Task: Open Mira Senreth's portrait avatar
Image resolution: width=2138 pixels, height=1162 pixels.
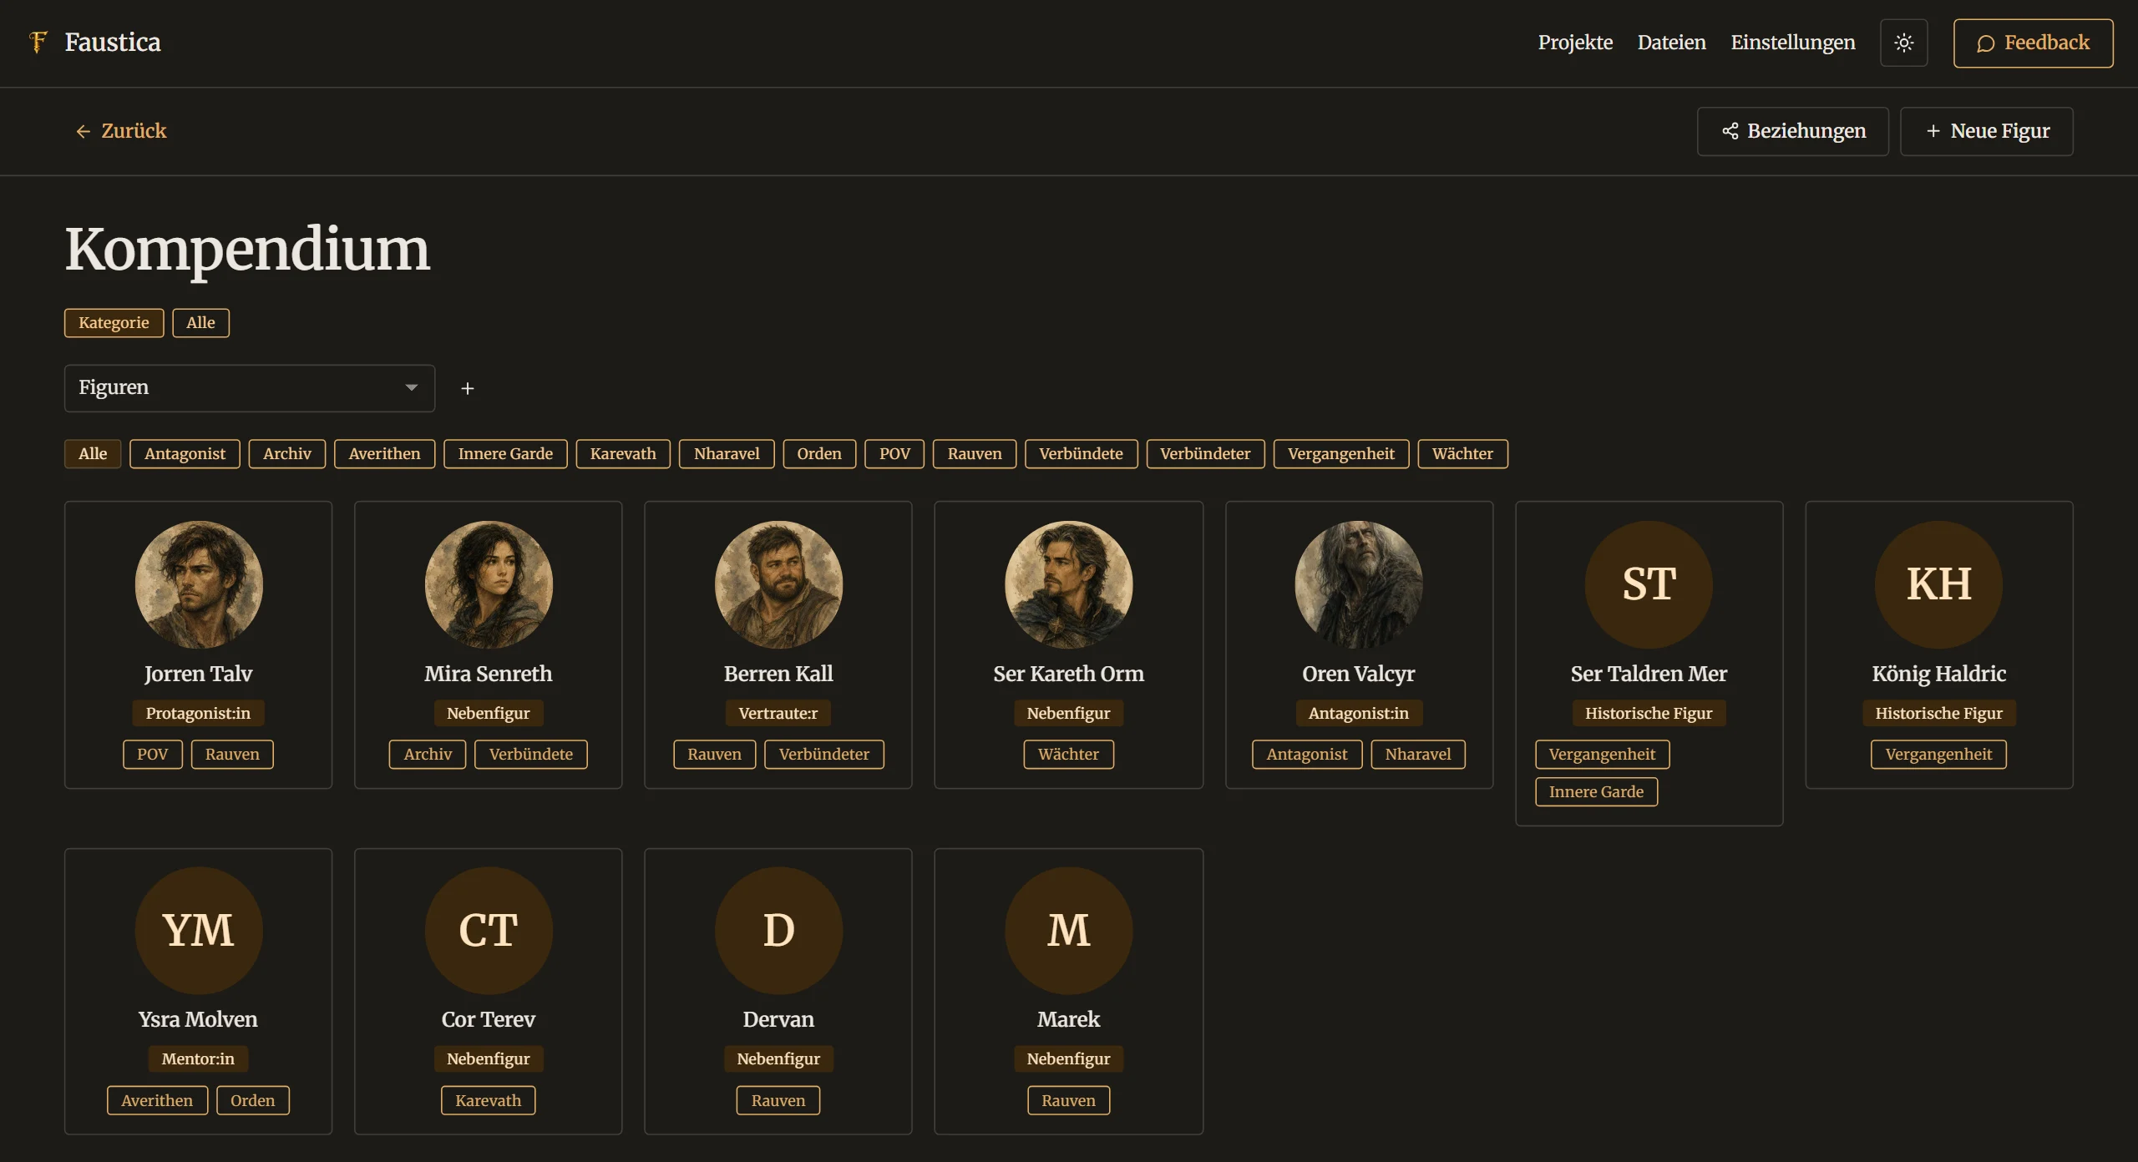Action: (489, 584)
